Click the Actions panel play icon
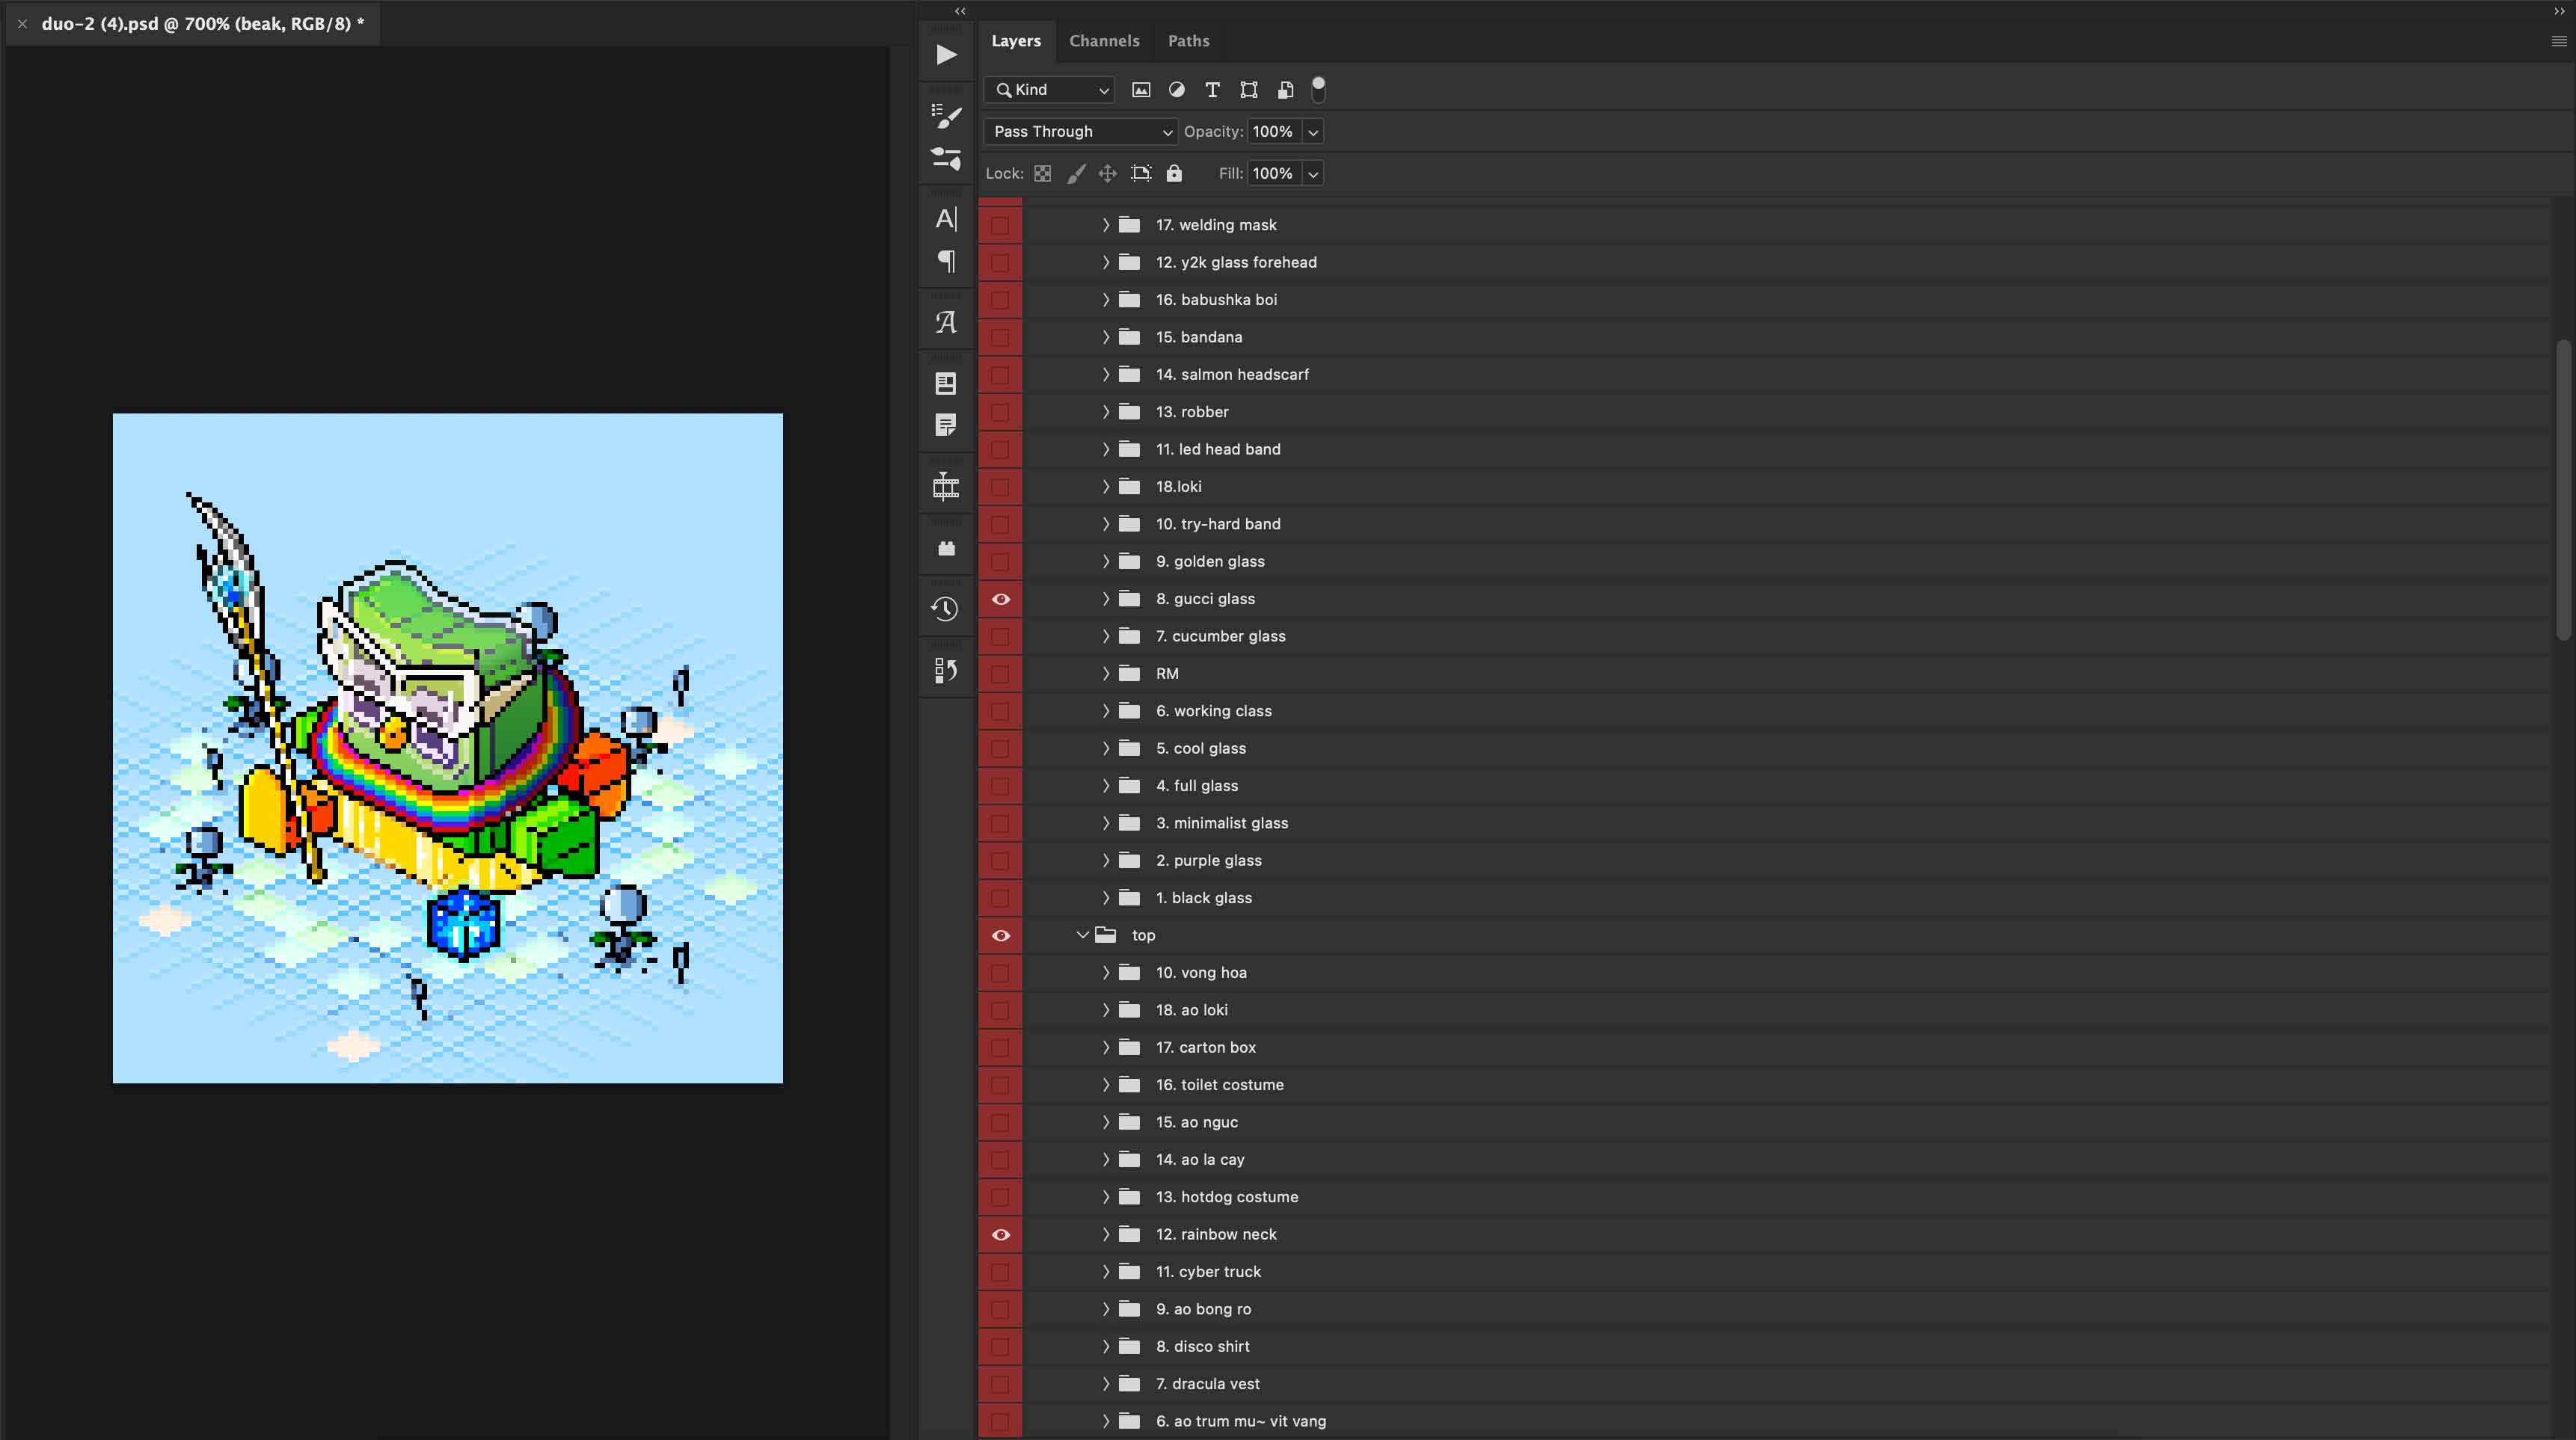This screenshot has height=1440, width=2576. tap(946, 55)
